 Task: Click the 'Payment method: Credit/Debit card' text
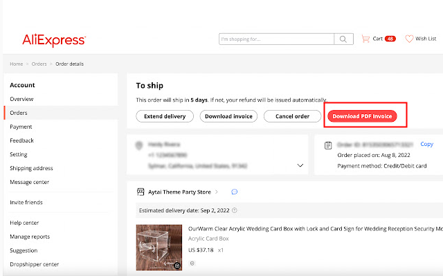coord(382,166)
